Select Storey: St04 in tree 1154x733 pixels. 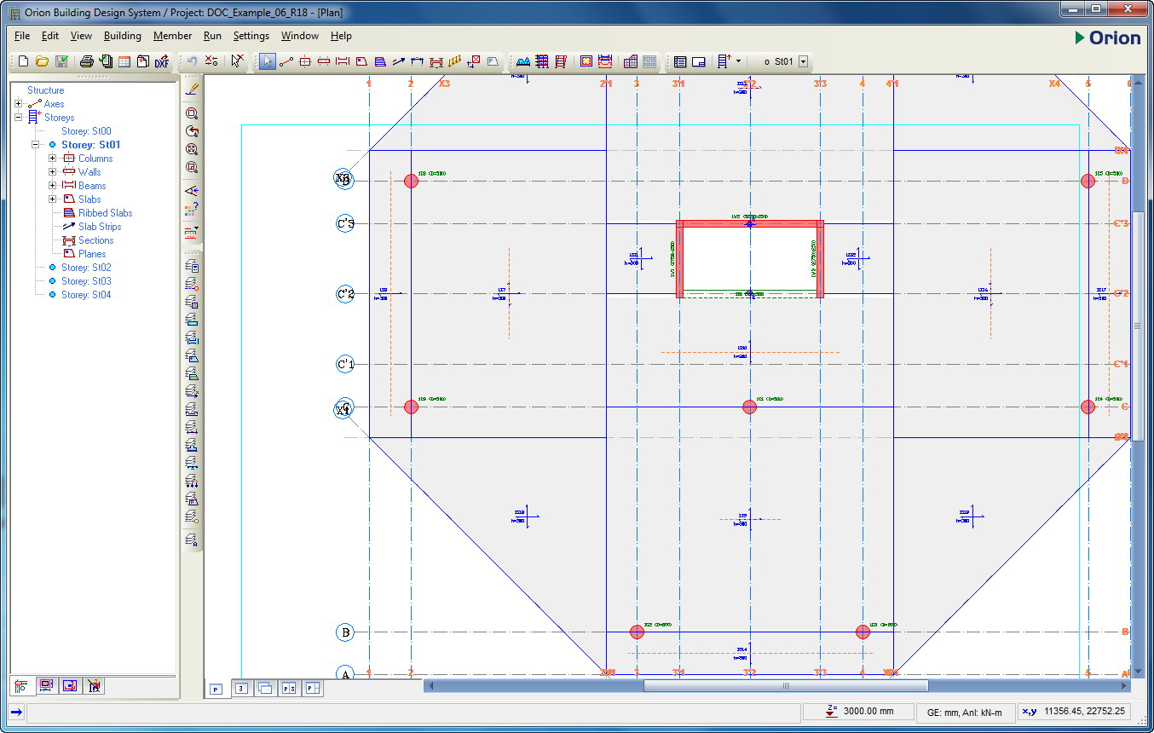click(x=86, y=295)
